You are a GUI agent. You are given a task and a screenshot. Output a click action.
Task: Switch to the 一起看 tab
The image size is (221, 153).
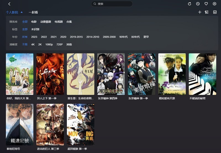[x=33, y=12]
